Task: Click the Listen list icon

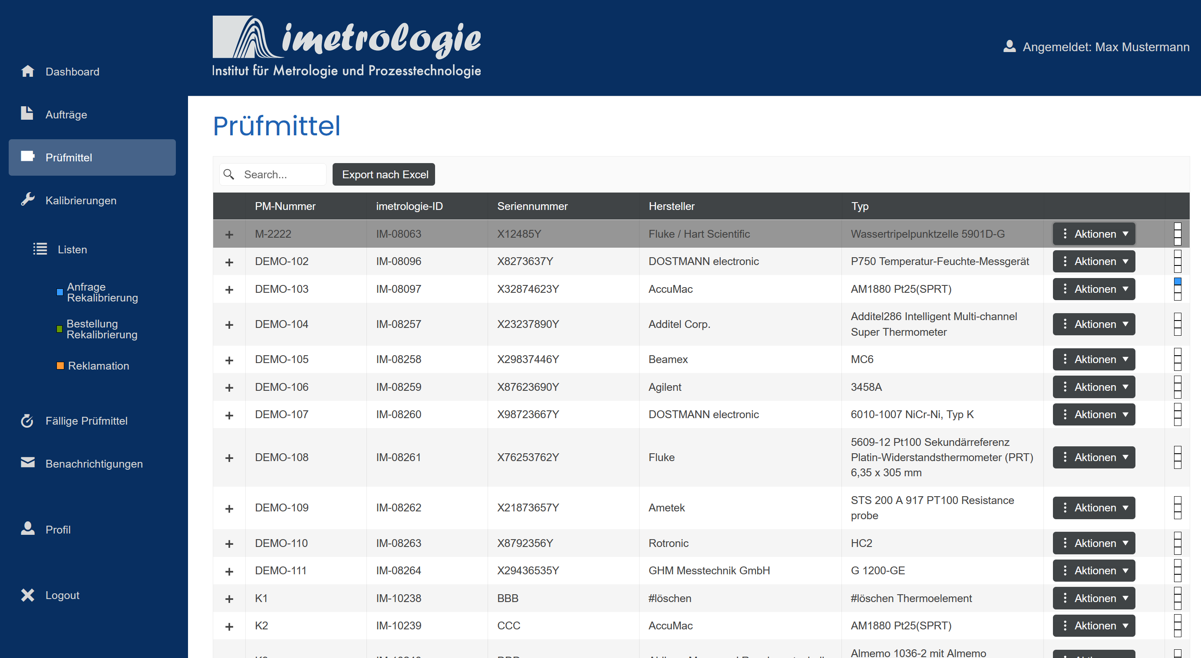Action: point(40,249)
